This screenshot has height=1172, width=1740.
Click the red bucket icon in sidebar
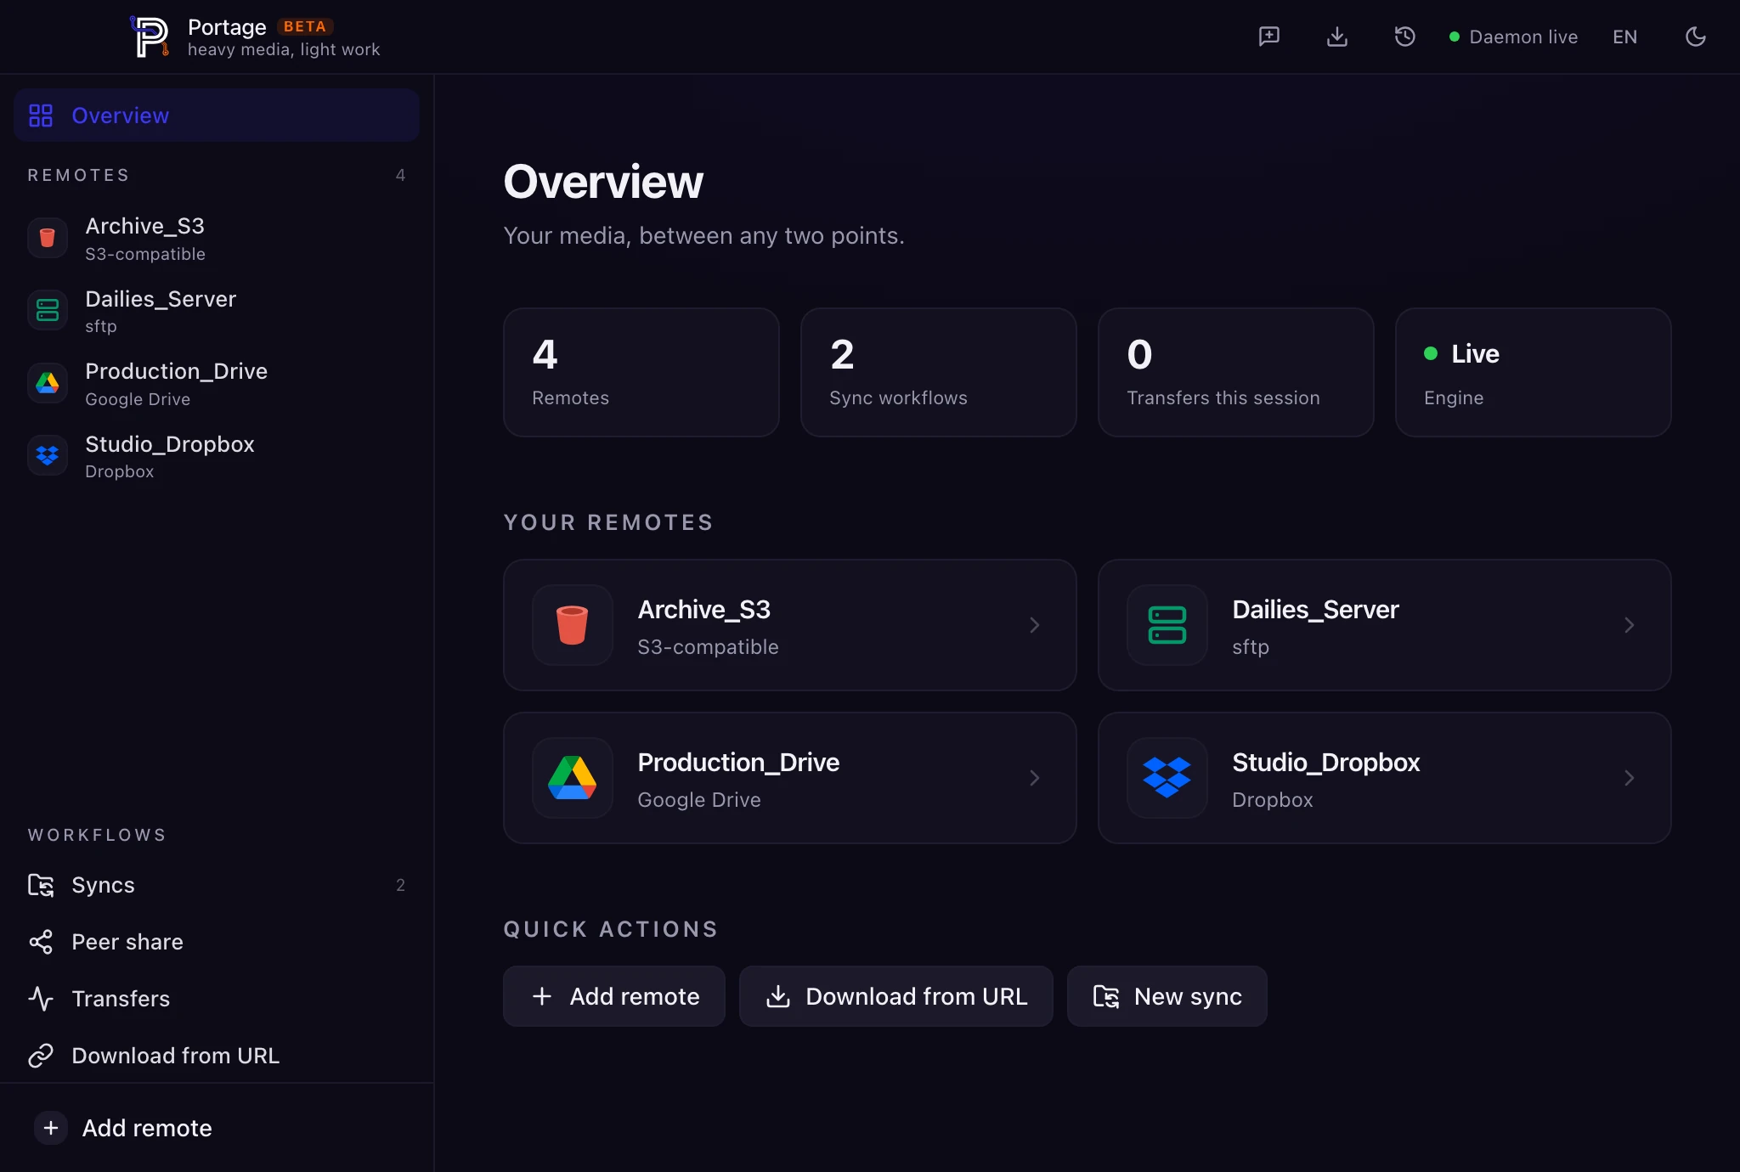coord(48,238)
